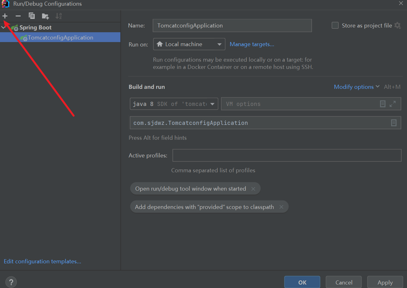Click the Run/Debug Configurations window title
407x288 pixels.
[47, 4]
